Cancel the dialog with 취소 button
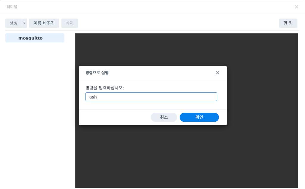The width and height of the screenshot is (305, 189). (x=164, y=117)
